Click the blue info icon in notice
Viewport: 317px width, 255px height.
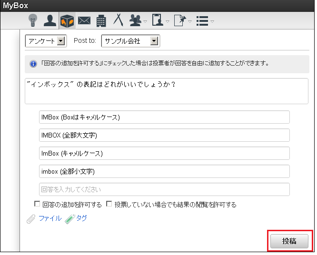(33, 64)
